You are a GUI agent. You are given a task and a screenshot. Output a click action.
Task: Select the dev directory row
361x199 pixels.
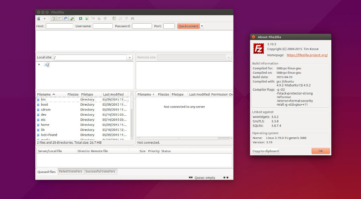coord(82,115)
